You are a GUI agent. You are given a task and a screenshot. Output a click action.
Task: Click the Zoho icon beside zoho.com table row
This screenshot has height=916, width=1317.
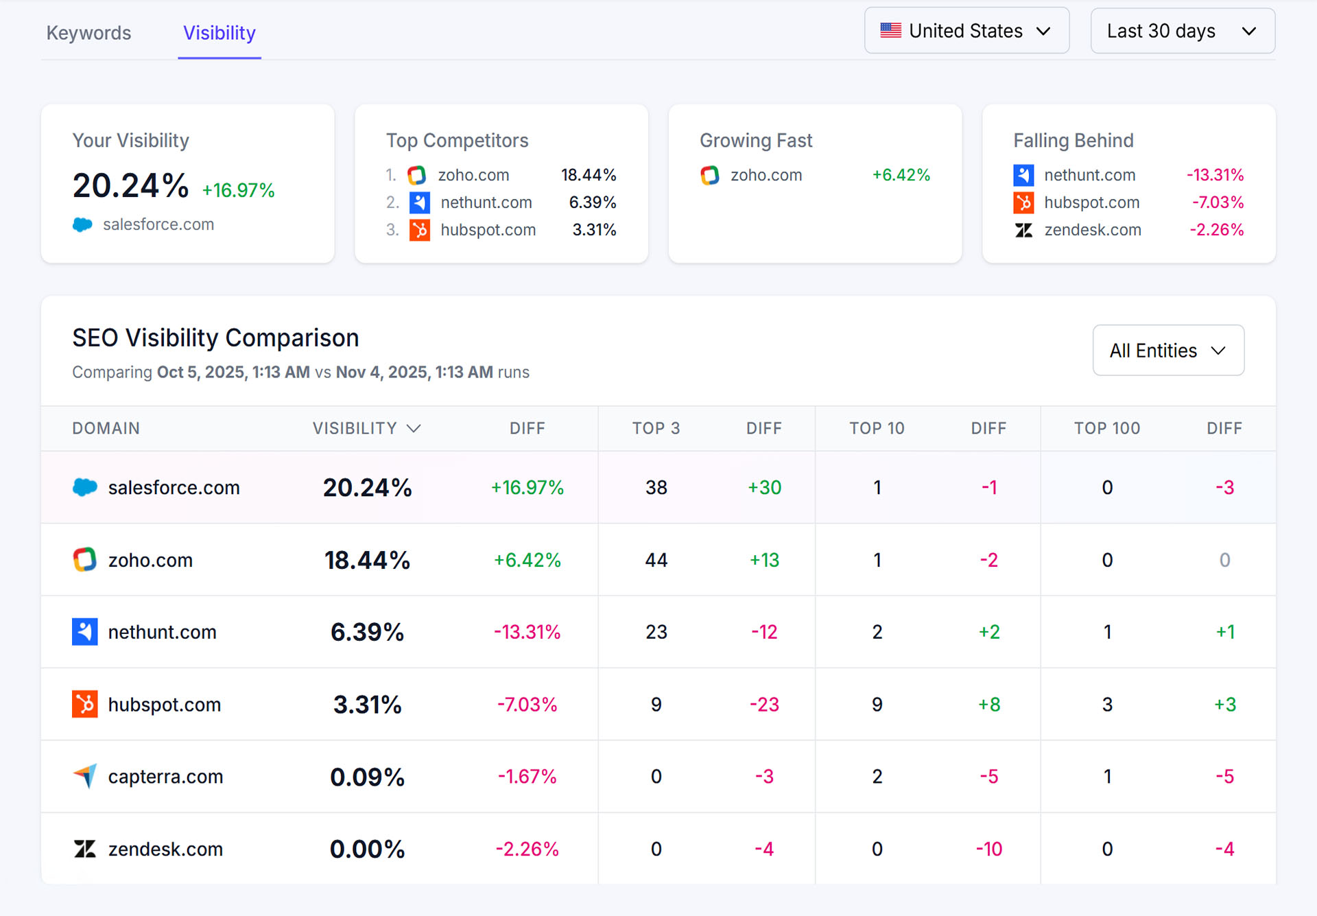[x=84, y=560]
